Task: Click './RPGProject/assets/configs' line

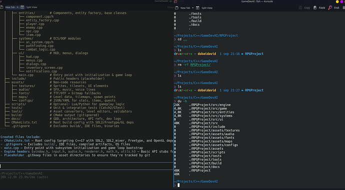Action: click(213, 145)
